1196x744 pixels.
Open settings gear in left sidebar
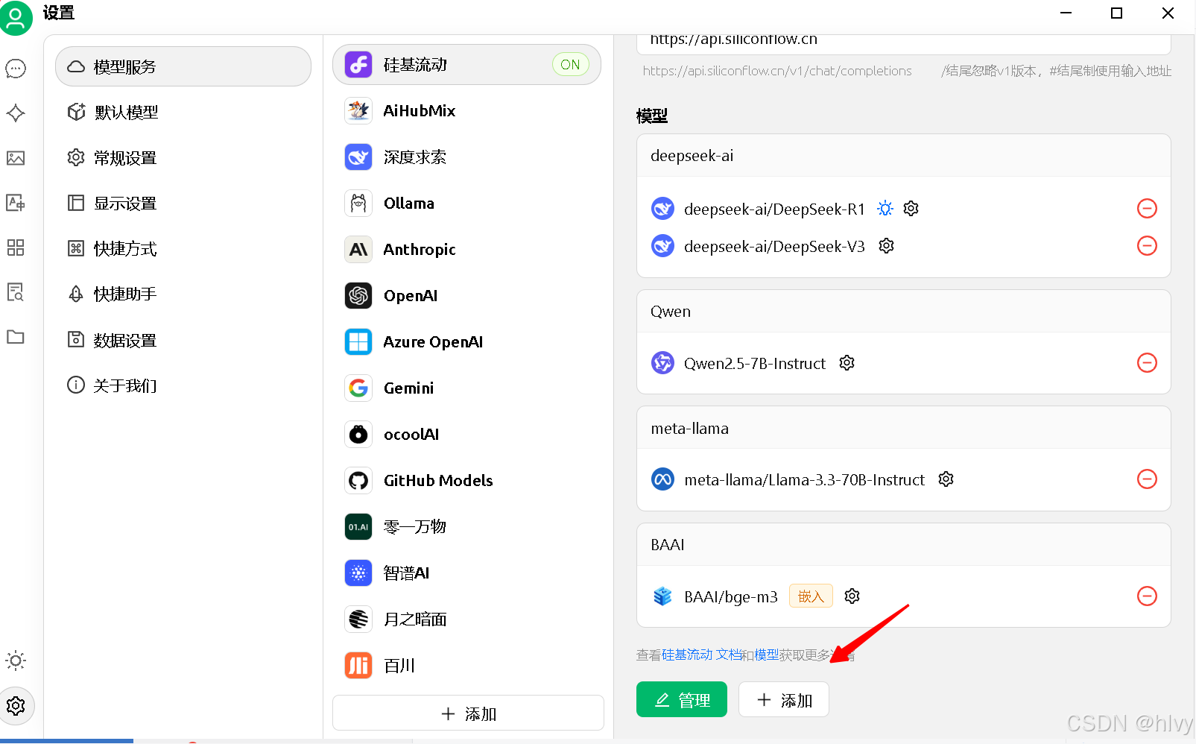coord(16,705)
